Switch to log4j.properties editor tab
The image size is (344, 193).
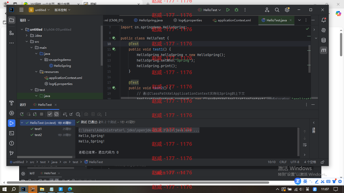pos(188,20)
